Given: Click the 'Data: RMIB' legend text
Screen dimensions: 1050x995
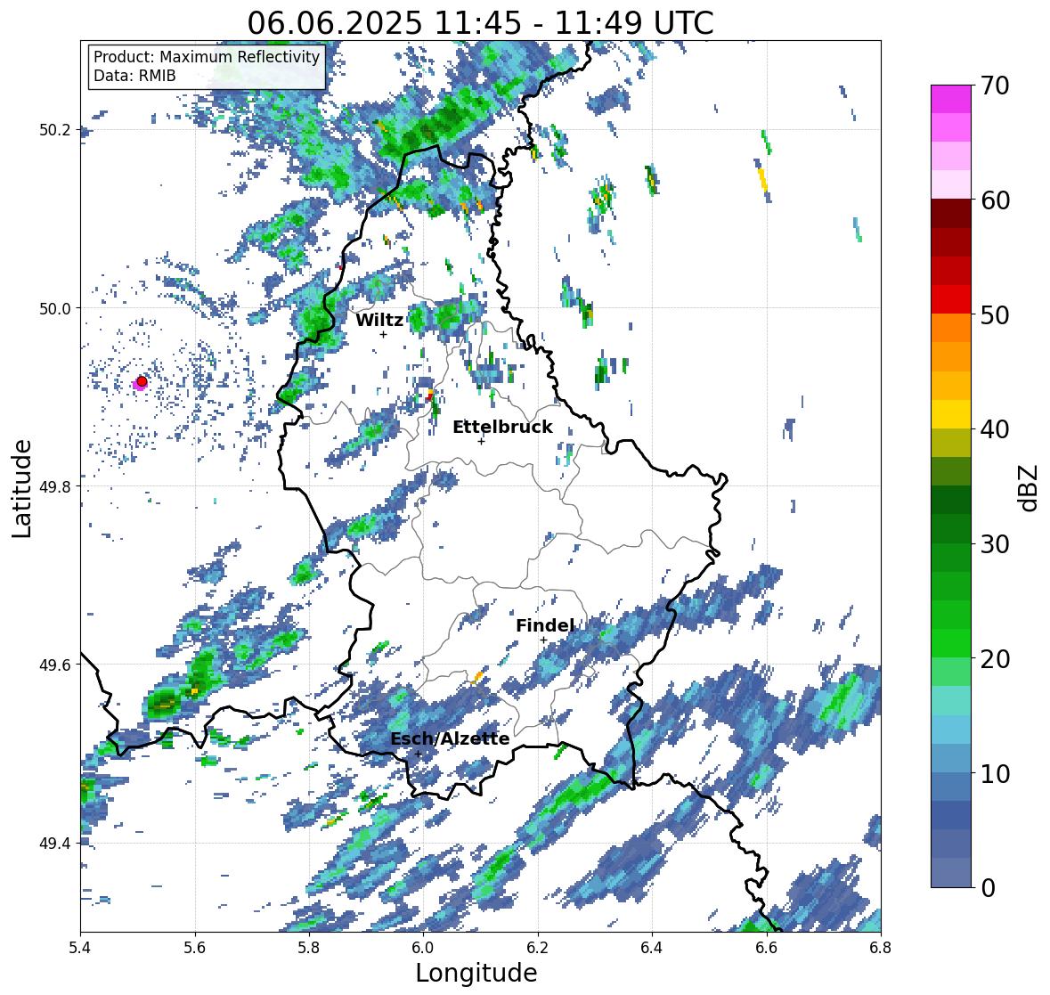Looking at the screenshot, I should click(x=134, y=76).
